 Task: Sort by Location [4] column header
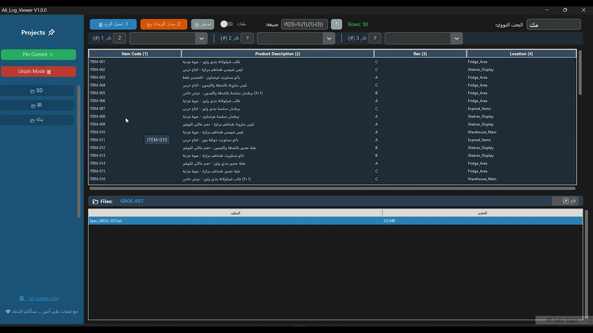point(521,54)
